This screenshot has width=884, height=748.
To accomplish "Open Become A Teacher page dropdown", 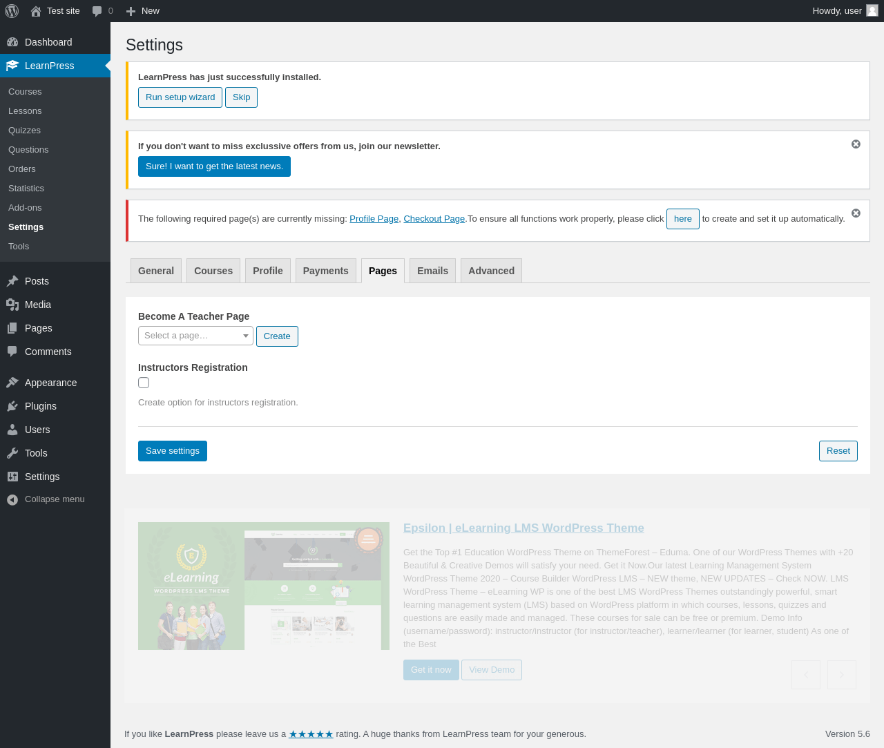I will click(195, 336).
